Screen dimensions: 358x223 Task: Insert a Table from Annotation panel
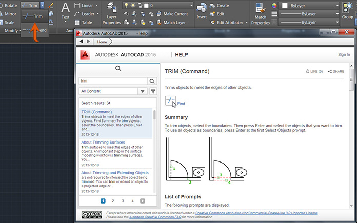(84, 23)
